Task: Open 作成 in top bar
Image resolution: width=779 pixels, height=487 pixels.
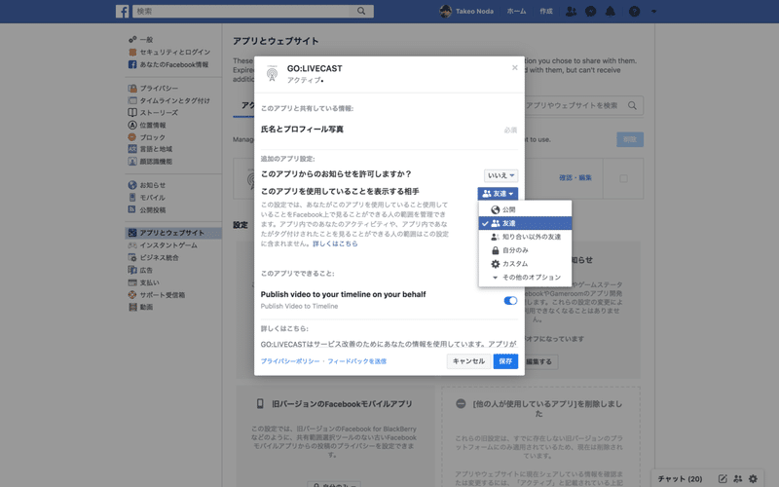Action: (546, 11)
